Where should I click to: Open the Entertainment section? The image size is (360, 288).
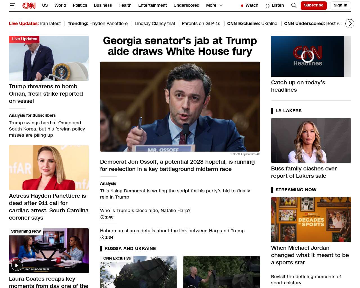tap(152, 5)
